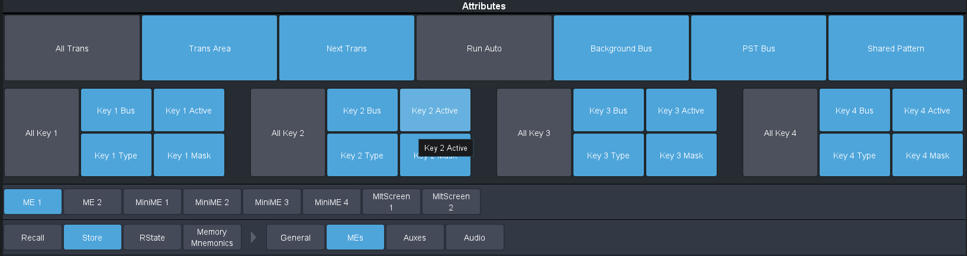Enable the All Trans attribute
The height and width of the screenshot is (256, 967).
72,48
